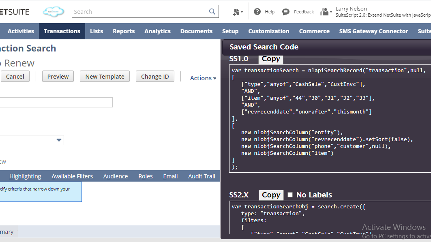Open the Transactions menu
The image size is (431, 242).
tap(62, 31)
